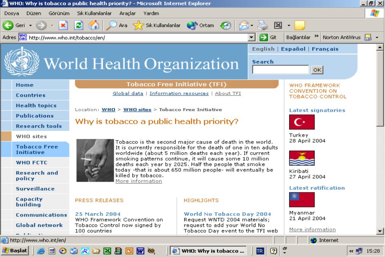The image size is (385, 257).
Task: Click the Stop loading red X icon
Action: click(63, 26)
